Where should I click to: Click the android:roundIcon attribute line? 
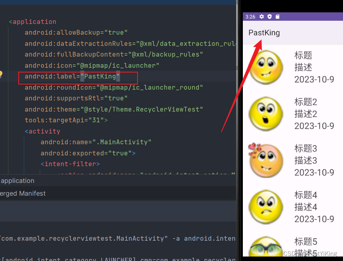click(x=114, y=87)
